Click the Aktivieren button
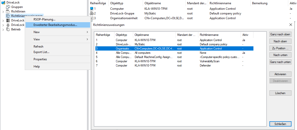 coord(280,74)
